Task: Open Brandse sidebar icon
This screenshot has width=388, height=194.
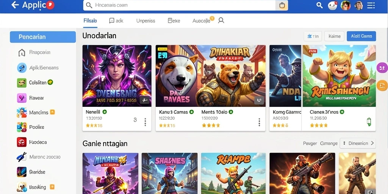Action: point(22,172)
